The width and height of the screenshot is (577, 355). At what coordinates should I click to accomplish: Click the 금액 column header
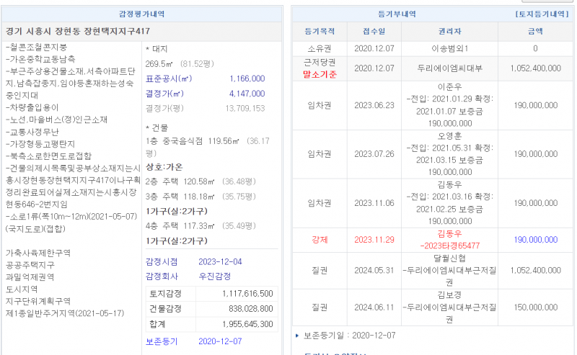535,31
